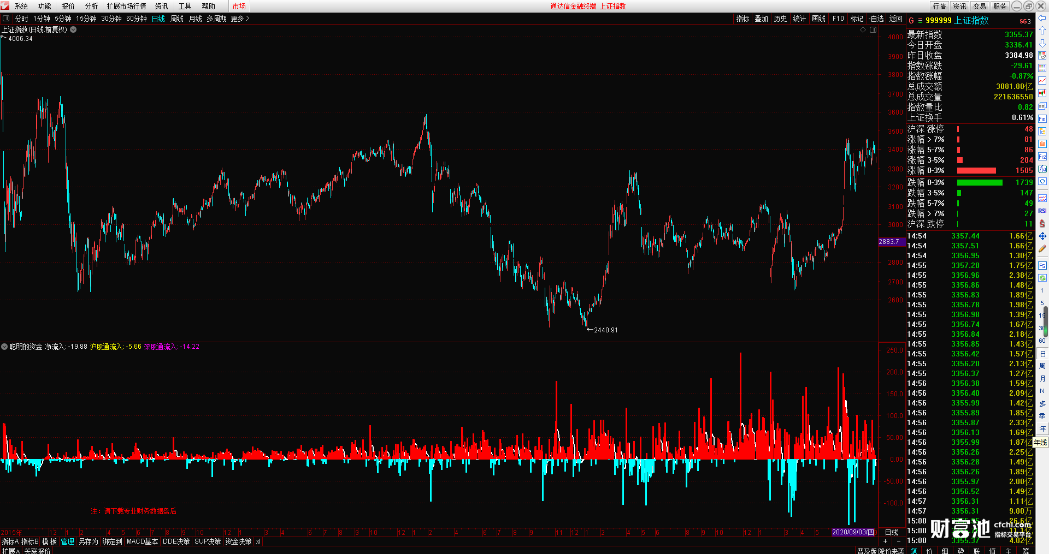Open the 工具 menu
This screenshot has height=554, width=1049.
(185, 6)
